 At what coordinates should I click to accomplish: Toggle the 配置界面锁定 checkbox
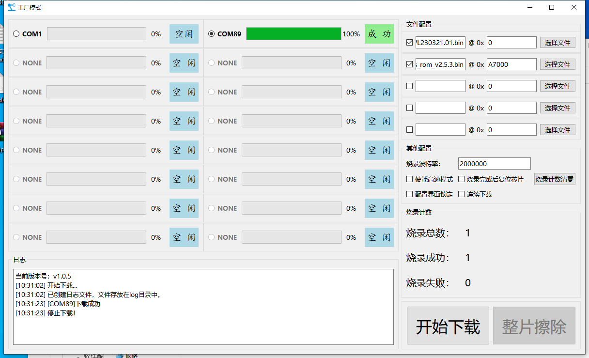[x=409, y=194]
